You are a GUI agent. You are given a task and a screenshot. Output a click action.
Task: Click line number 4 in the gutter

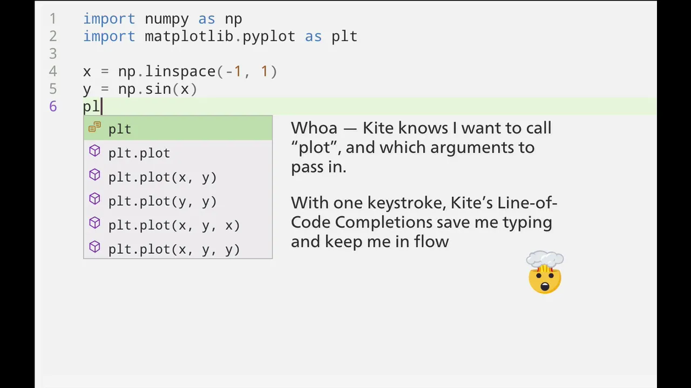[x=53, y=71]
